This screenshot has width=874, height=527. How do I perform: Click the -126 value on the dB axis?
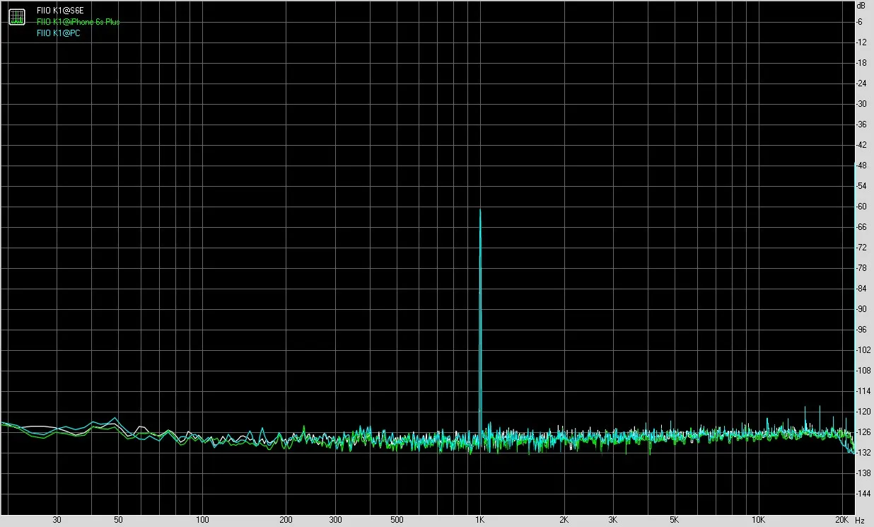coord(863,432)
